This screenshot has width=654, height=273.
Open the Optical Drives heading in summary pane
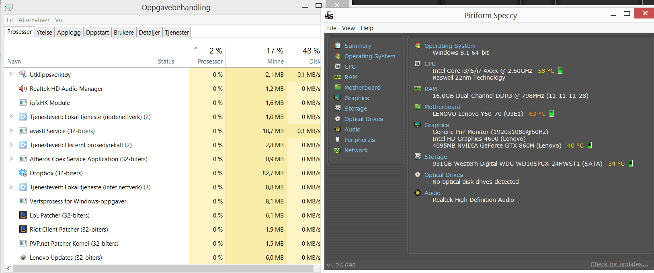pyautogui.click(x=444, y=175)
